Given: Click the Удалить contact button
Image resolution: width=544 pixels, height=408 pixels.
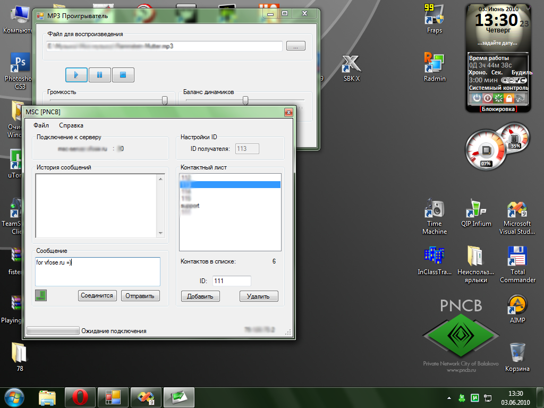Looking at the screenshot, I should coord(258,296).
